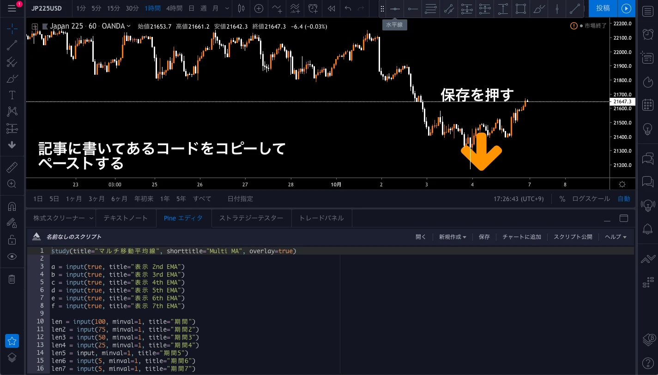Open the chart interval dropdown chevron
The width and height of the screenshot is (658, 375).
click(227, 9)
